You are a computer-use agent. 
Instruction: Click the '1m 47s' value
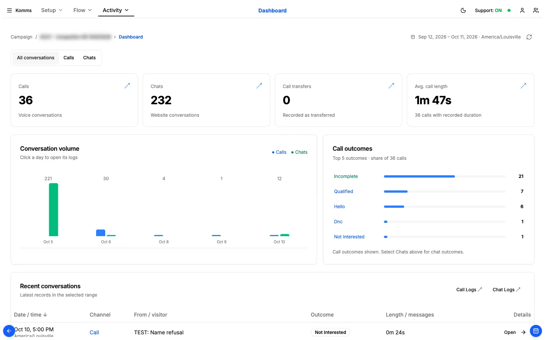coord(433,100)
